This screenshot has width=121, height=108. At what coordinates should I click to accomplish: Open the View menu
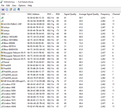[14, 5]
